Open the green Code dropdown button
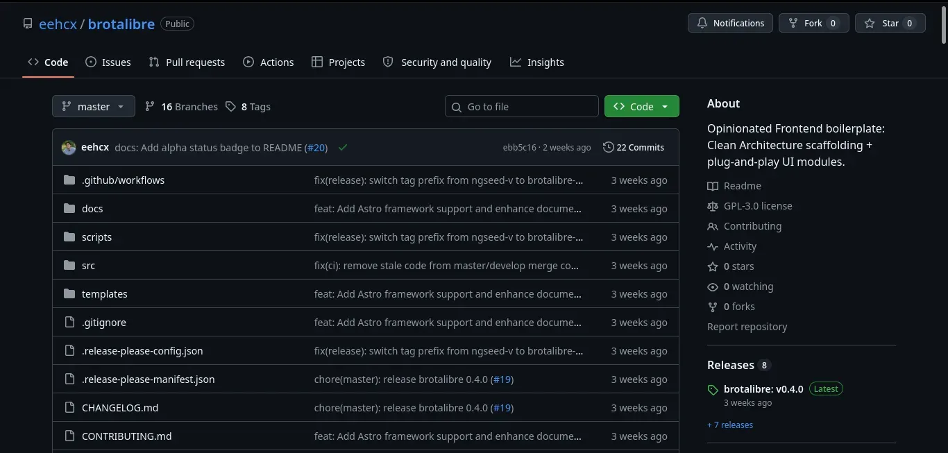The image size is (948, 453). (x=642, y=106)
